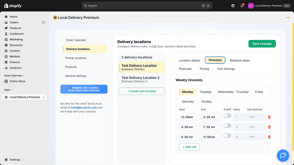Open the Postcode tab
294x165 pixels.
tap(185, 69)
